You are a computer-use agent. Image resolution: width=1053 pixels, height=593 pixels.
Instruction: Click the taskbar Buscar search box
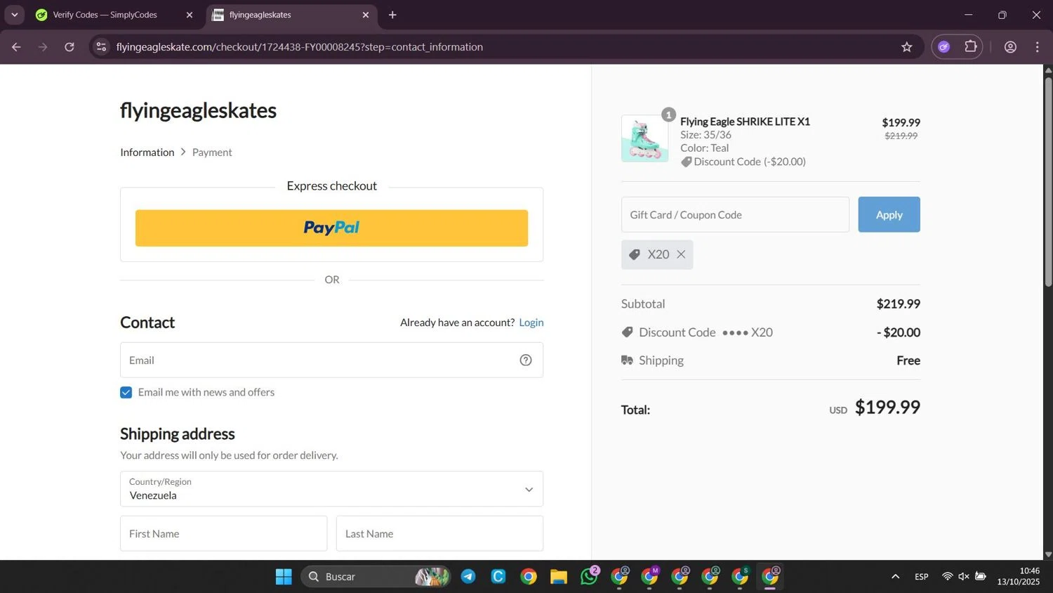[376, 577]
